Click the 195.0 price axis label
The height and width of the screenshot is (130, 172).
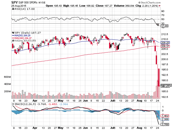click(164, 70)
